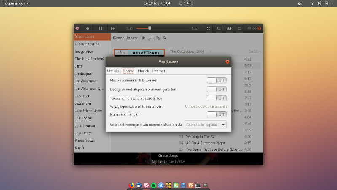The height and width of the screenshot is (190, 337).
Task: Launch GIMP from the dock
Action: [x=206, y=185]
